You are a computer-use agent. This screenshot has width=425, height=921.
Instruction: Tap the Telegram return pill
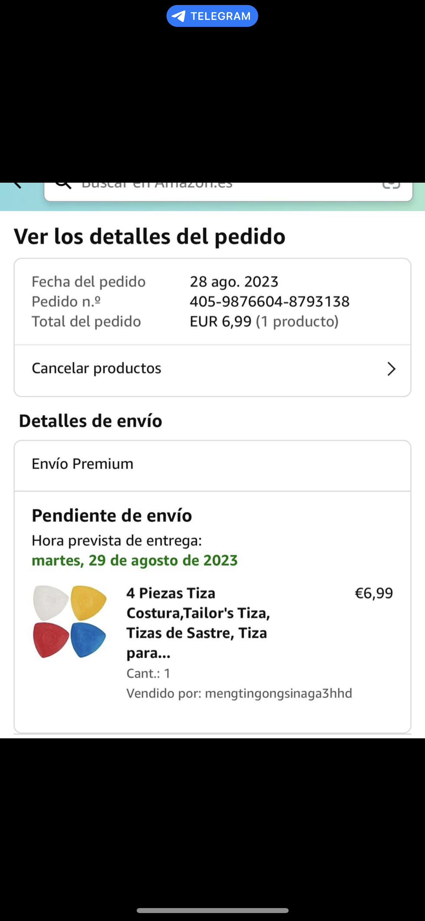tap(212, 16)
